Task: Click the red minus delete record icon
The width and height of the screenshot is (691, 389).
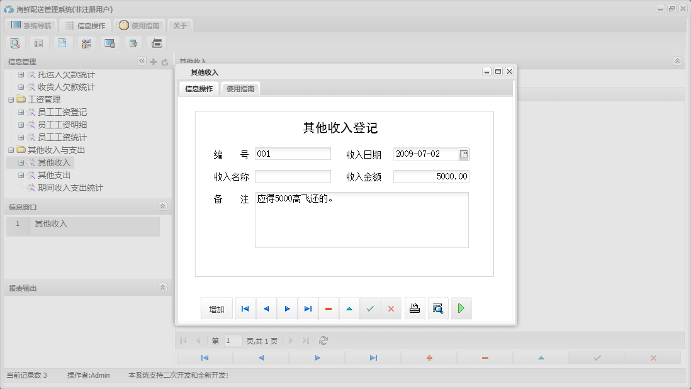Action: coord(328,308)
